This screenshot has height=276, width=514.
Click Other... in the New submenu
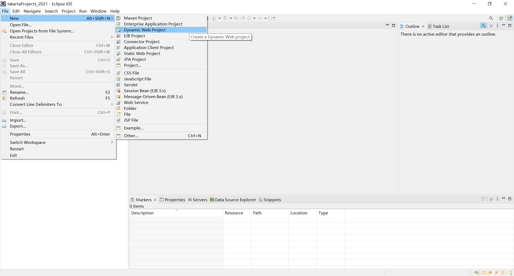tap(161, 136)
